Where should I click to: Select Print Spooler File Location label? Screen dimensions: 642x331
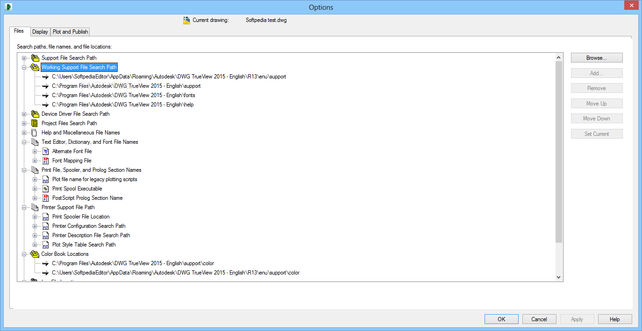[x=81, y=217]
